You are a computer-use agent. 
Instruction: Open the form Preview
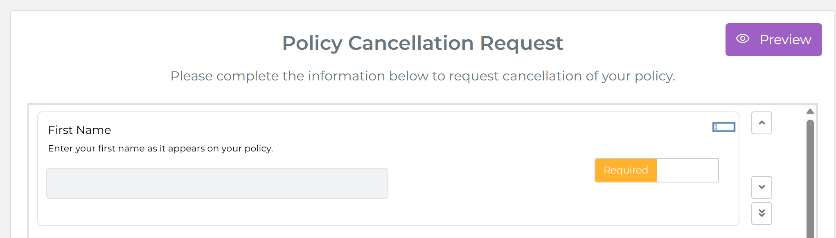pos(773,39)
